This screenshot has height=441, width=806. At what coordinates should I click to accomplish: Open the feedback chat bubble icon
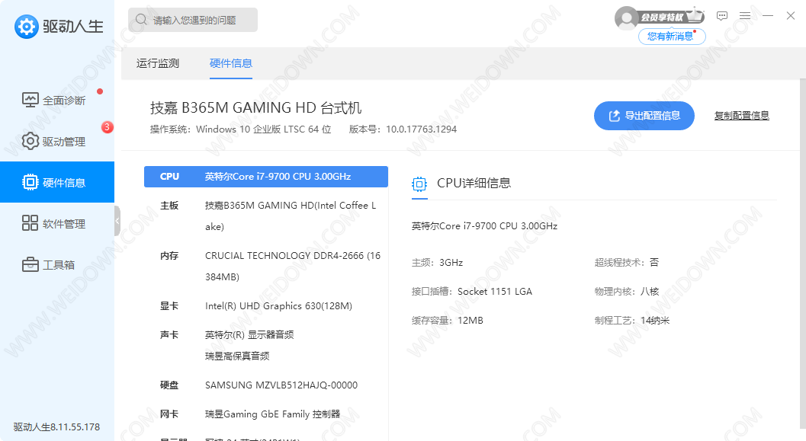(x=722, y=16)
